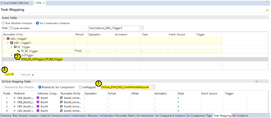
Task: Click the purple BswM icon in row 1
Action: (x=38, y=98)
